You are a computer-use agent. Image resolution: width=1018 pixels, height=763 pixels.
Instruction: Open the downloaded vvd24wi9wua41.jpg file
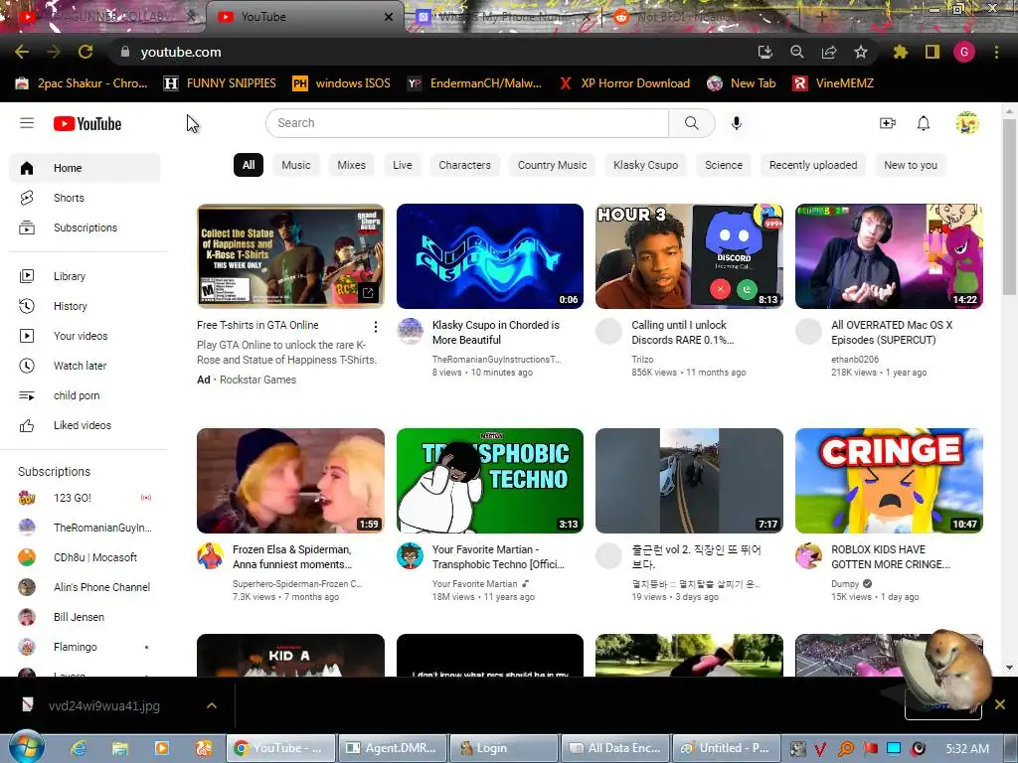pyautogui.click(x=103, y=706)
